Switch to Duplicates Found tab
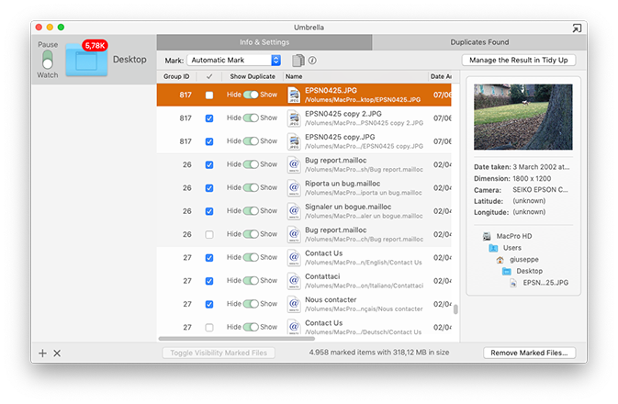 478,42
